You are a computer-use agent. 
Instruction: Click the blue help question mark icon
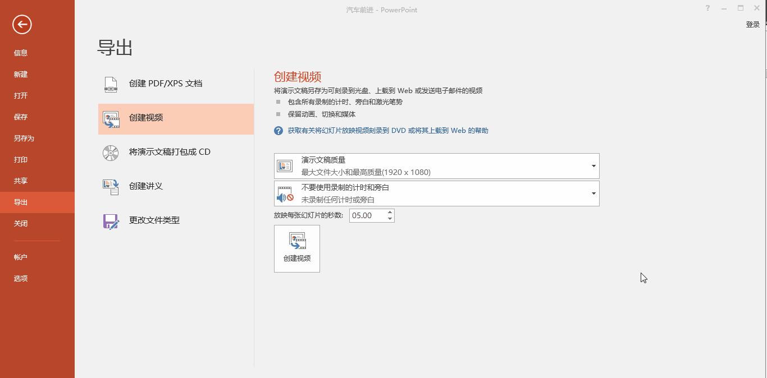pyautogui.click(x=278, y=130)
